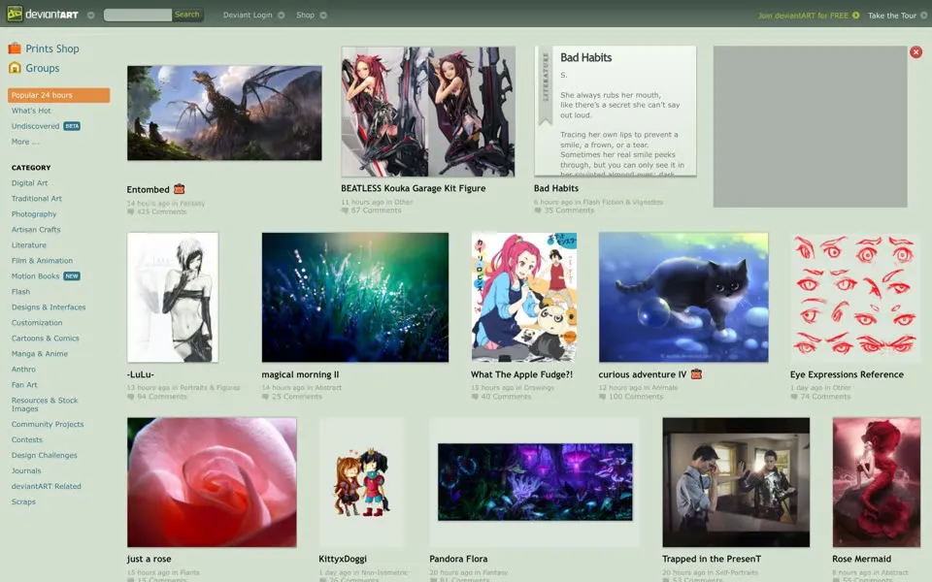The height and width of the screenshot is (582, 932).
Task: Select Undiscovered in sidebar
Action: point(36,126)
